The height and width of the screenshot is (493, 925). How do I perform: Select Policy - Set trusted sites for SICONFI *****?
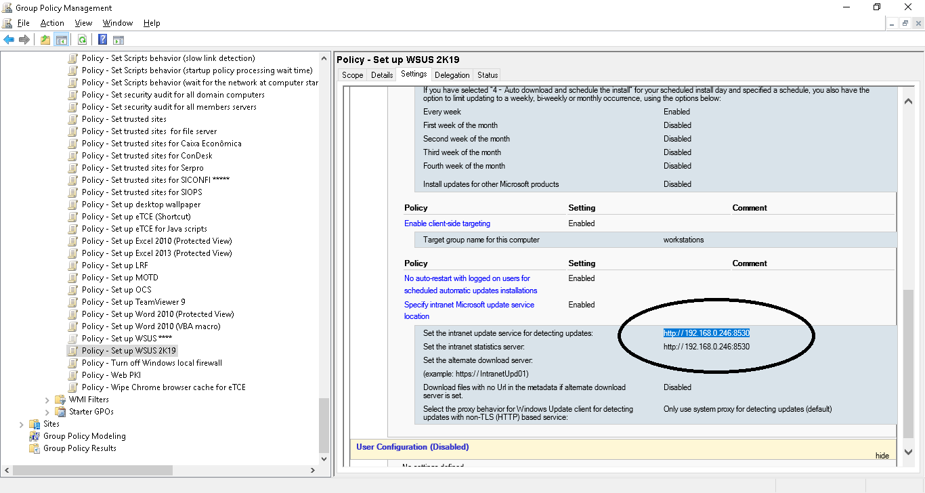coord(156,180)
